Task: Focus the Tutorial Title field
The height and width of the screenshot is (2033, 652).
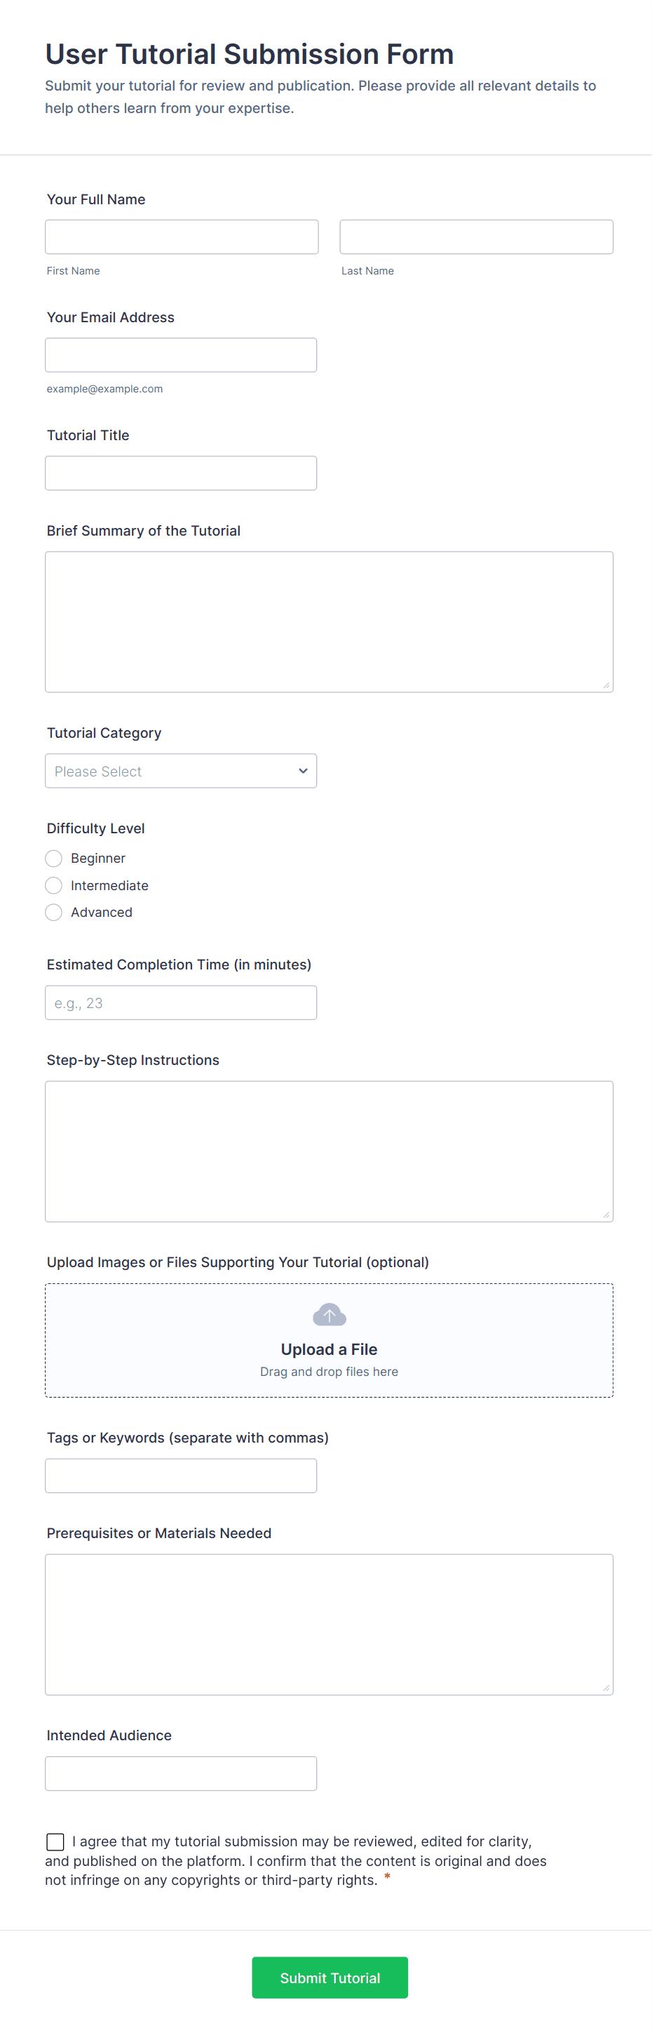Action: coord(181,472)
